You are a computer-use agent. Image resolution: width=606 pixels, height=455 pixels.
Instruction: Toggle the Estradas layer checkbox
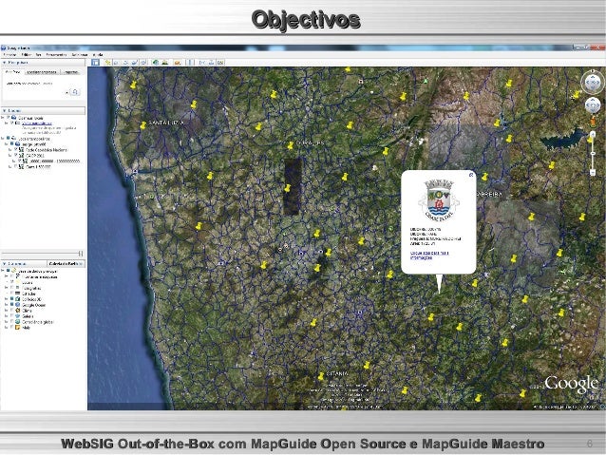pos(12,294)
